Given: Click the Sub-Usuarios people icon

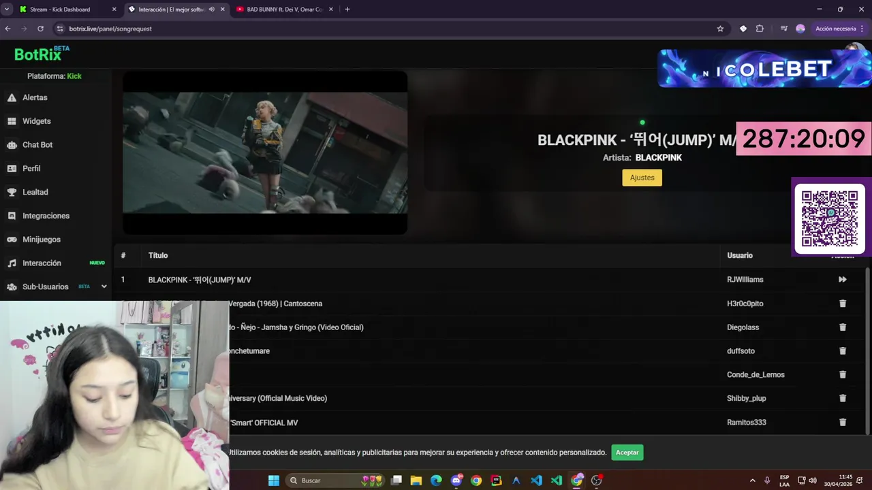Looking at the screenshot, I should pyautogui.click(x=12, y=287).
